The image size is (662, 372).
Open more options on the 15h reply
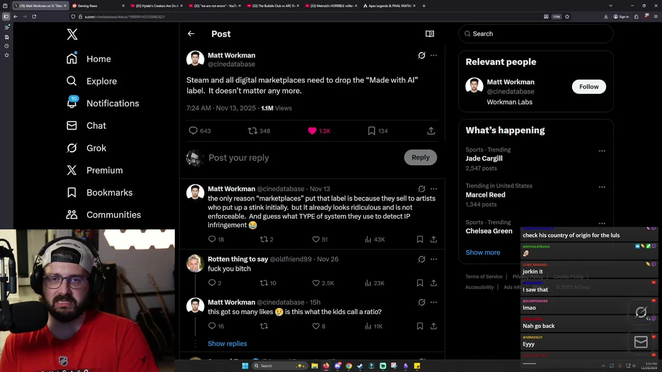[433, 302]
